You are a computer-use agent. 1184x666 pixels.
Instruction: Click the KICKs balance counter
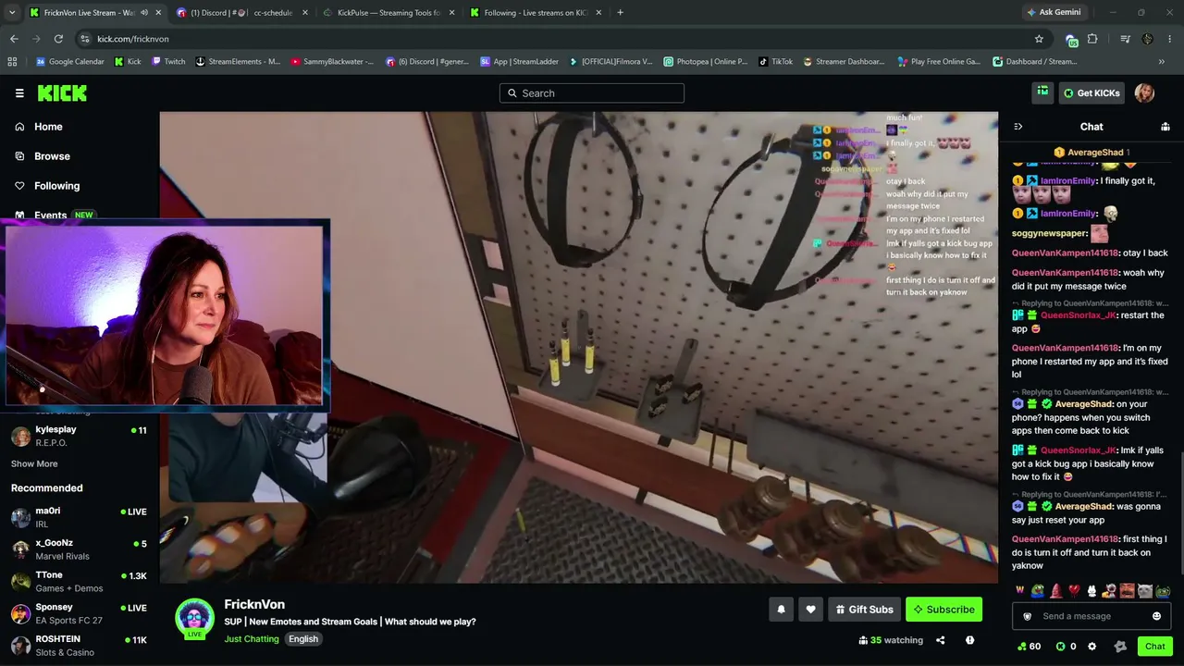coord(1066,647)
